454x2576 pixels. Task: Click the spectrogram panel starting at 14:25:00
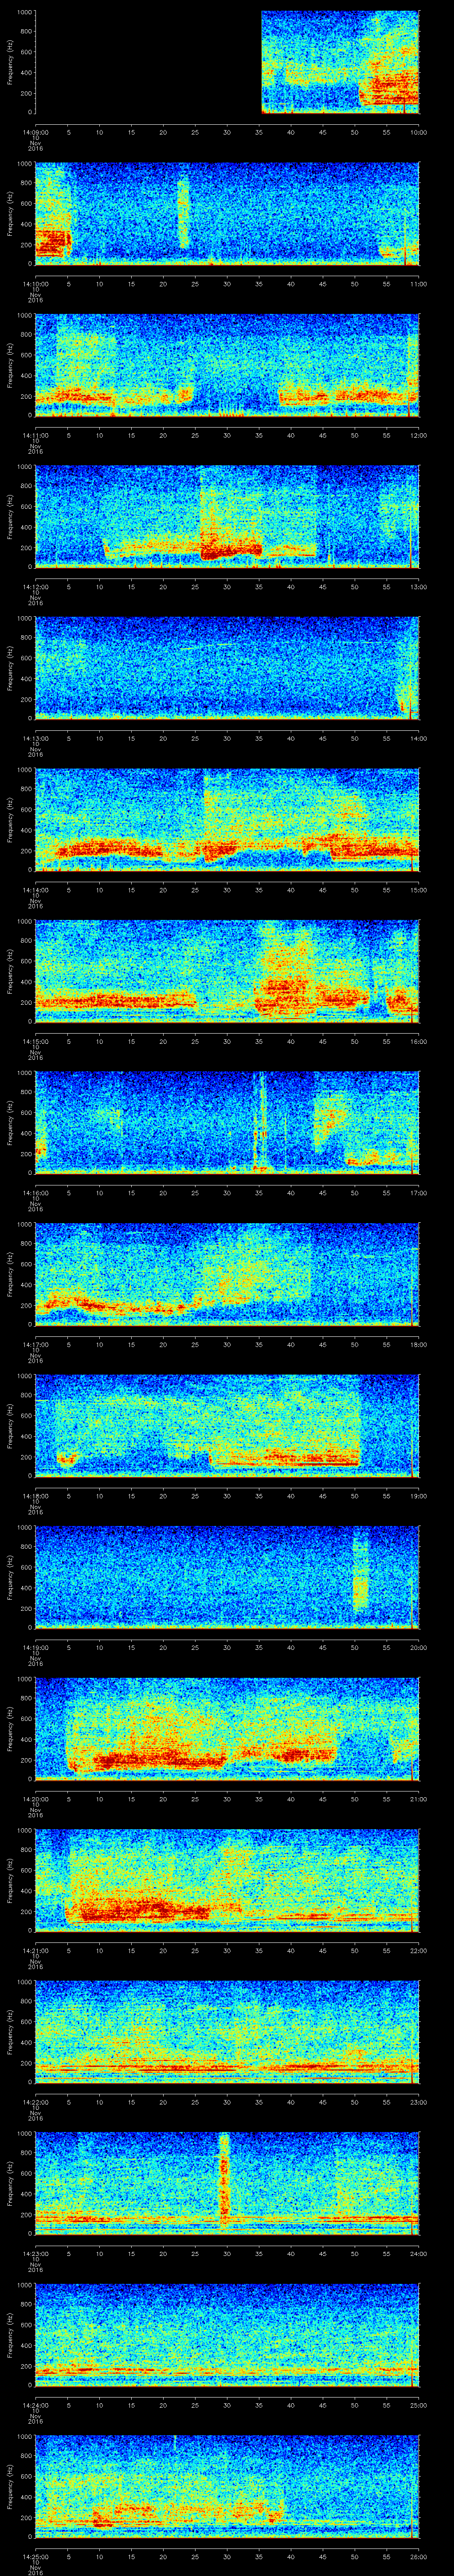coord(227,2486)
